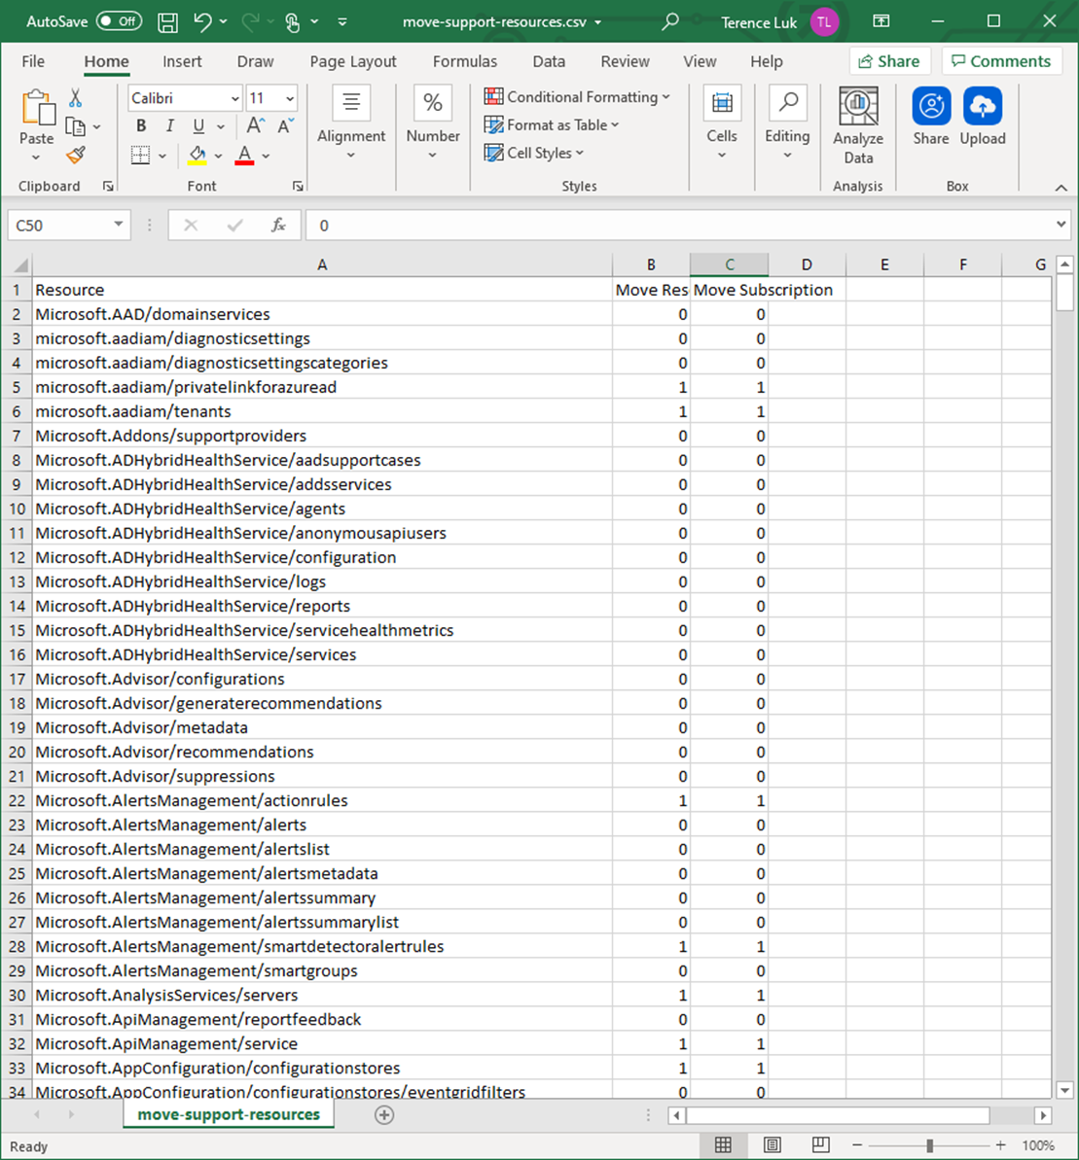Open the Fill Color dropdown arrow
Viewport: 1079px width, 1160px height.
[218, 156]
